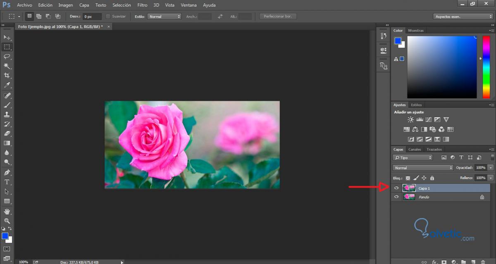Delete layer with trash icon

point(483,262)
